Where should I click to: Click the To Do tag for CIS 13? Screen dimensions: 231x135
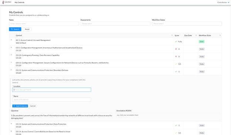coord(202,125)
